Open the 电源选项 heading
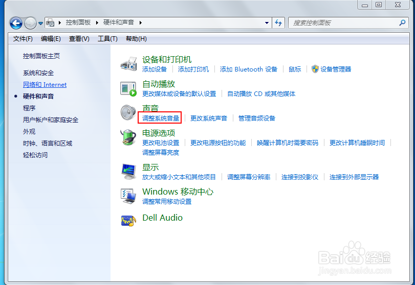The height and width of the screenshot is (285, 415). click(159, 133)
